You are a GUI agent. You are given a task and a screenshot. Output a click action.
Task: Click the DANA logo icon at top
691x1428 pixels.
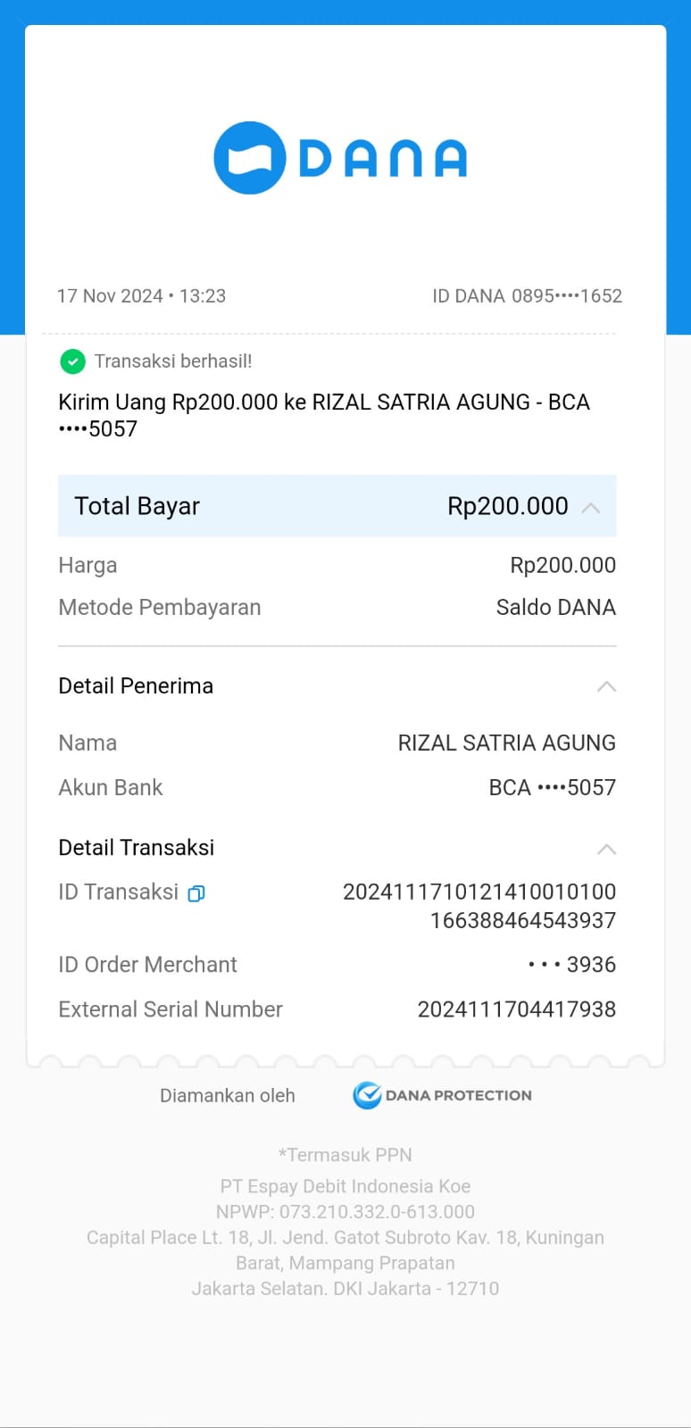250,158
